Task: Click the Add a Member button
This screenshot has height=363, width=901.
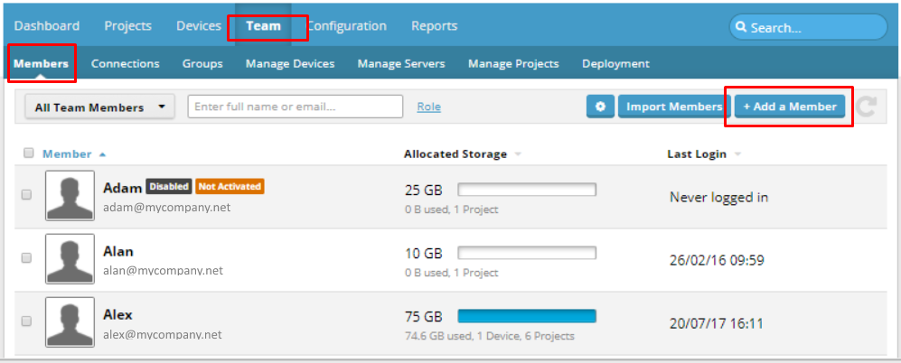Action: click(790, 107)
